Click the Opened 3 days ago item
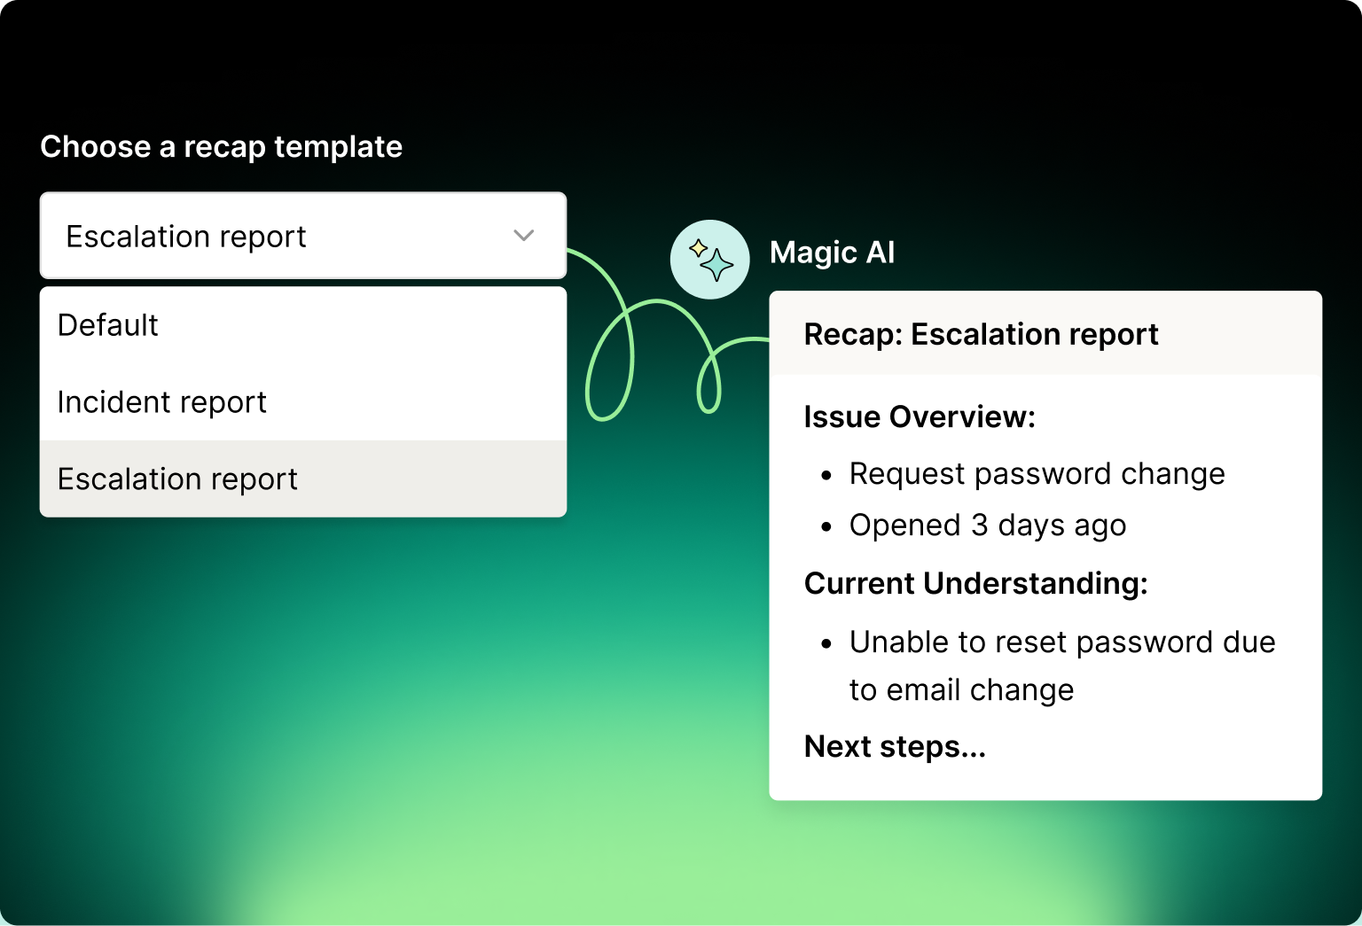 [987, 525]
